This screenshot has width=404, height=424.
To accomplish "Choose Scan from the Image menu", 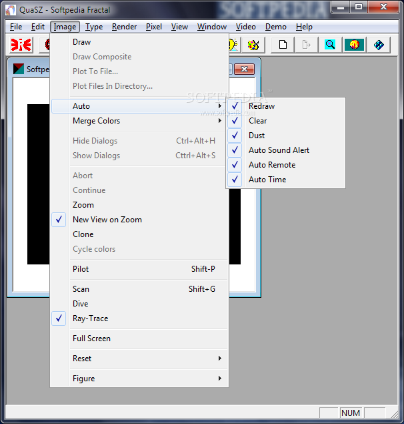I will (x=139, y=289).
